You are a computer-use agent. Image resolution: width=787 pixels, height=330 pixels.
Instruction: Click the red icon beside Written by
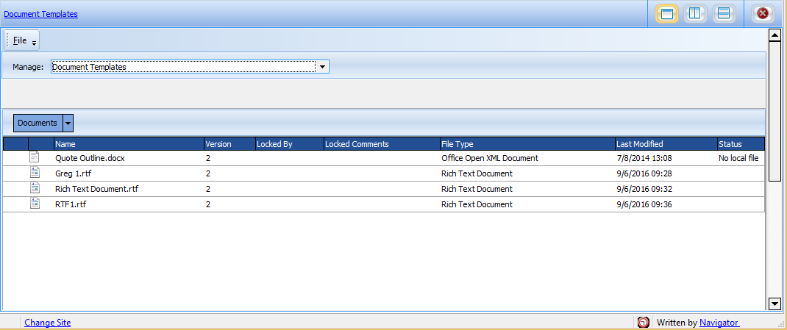pyautogui.click(x=644, y=322)
